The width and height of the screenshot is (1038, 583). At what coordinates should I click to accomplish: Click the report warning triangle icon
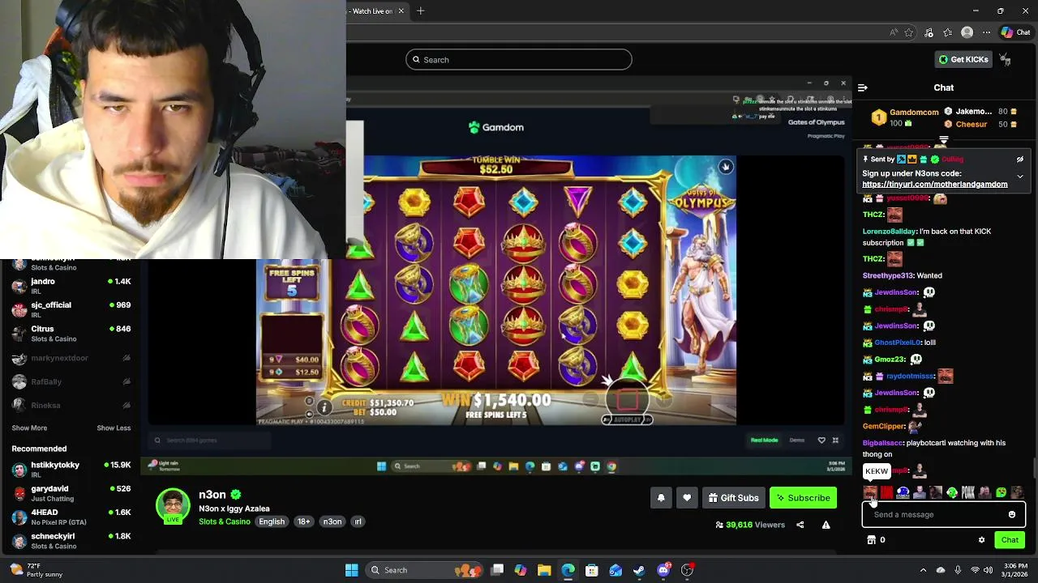coord(826,525)
